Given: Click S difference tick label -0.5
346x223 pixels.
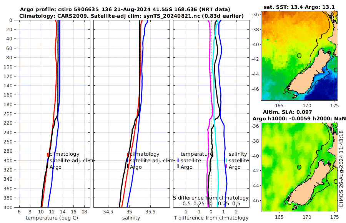Looking at the screenshot, I should [186, 203].
